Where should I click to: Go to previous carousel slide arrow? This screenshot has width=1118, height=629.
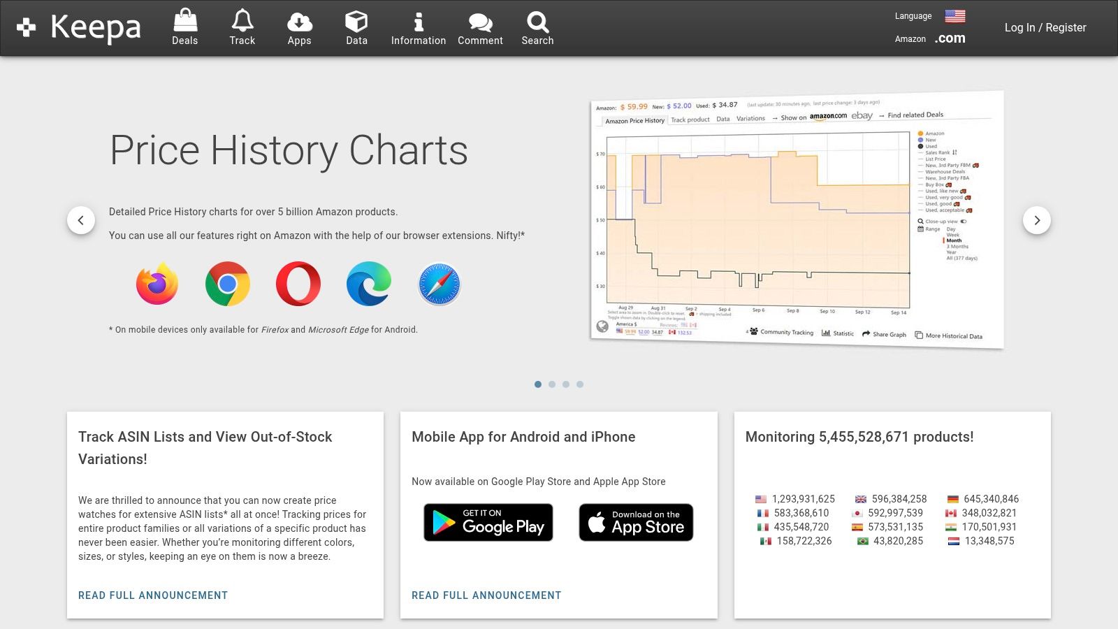pyautogui.click(x=81, y=220)
